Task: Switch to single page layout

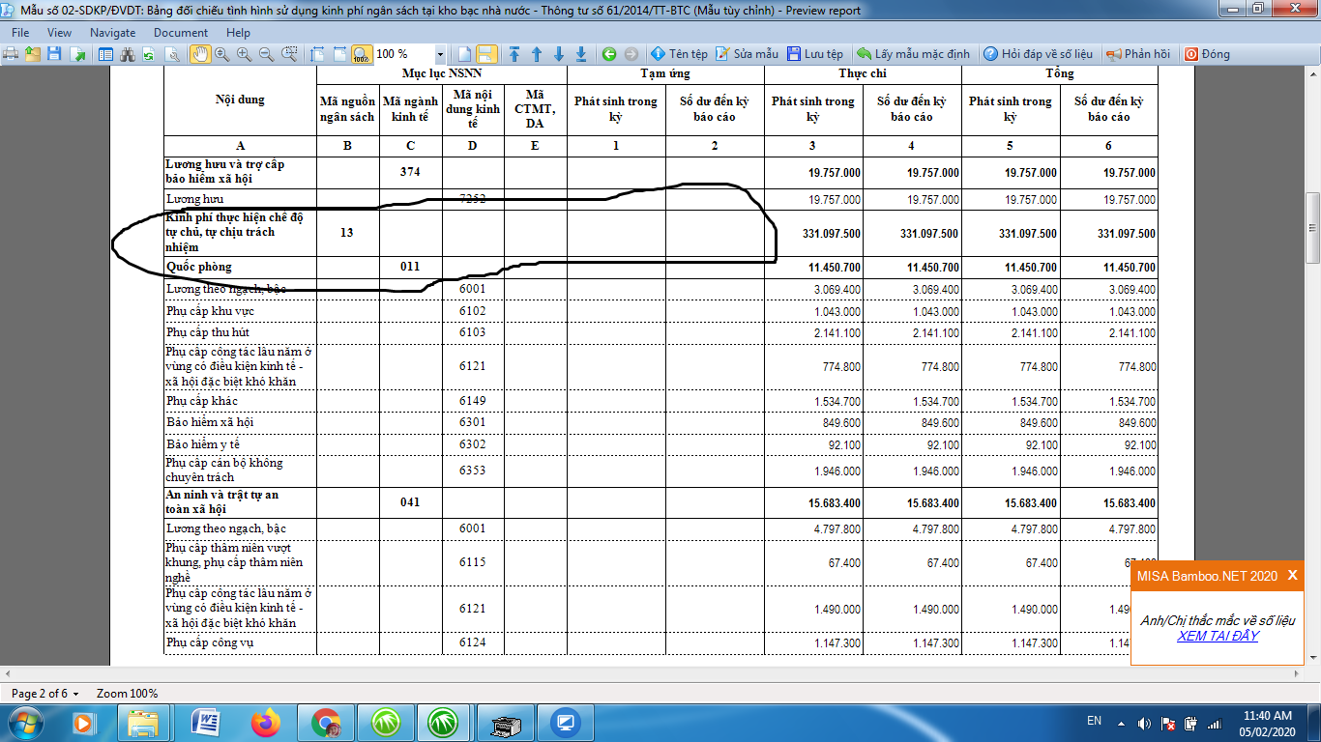Action: pos(465,54)
